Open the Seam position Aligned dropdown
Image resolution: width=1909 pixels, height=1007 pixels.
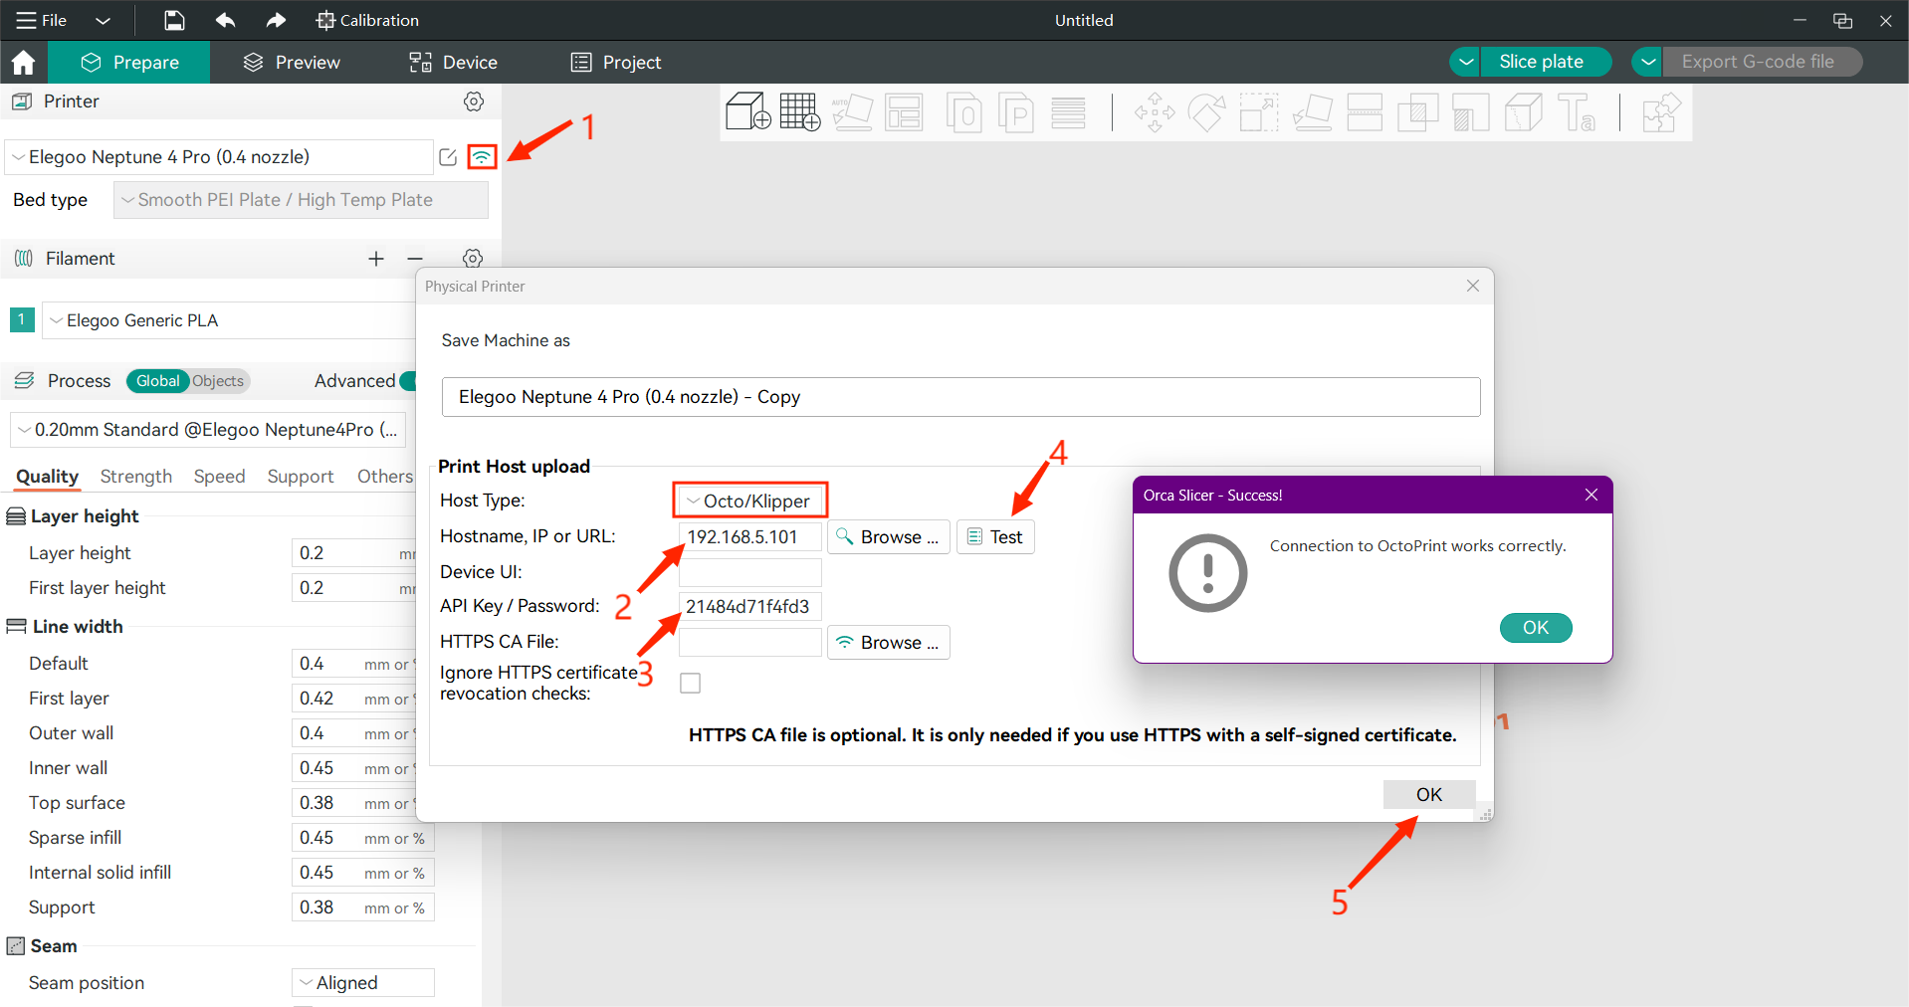(x=363, y=982)
